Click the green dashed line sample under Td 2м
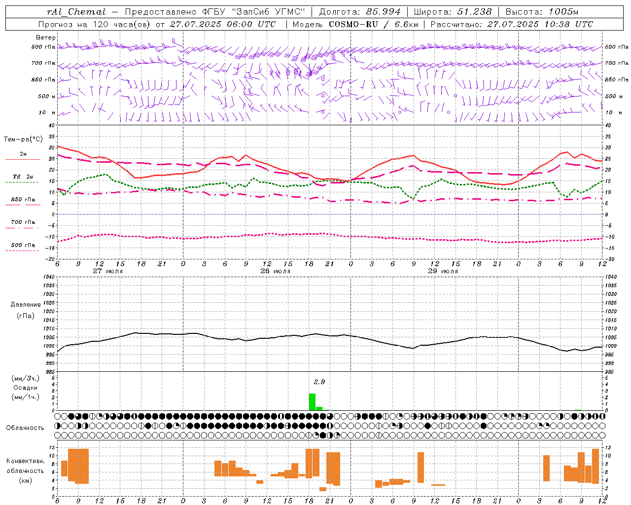This screenshot has height=505, width=631. click(22, 182)
